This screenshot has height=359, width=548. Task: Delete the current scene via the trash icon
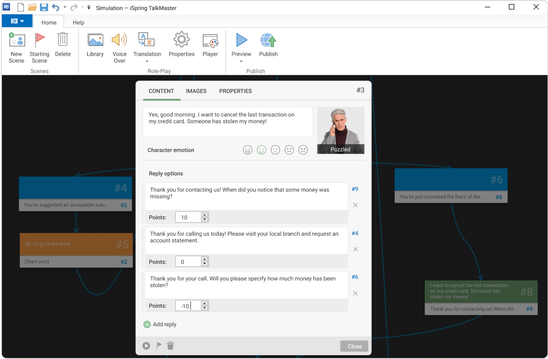tap(170, 346)
